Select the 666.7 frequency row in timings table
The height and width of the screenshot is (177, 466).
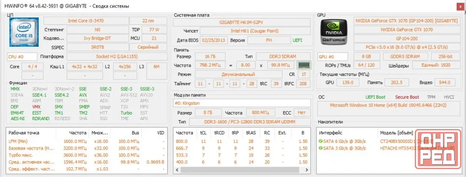point(241,148)
